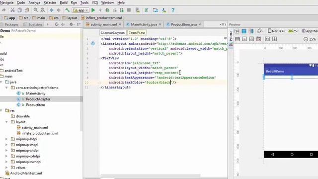Click the Make Project hammer icon
The width and height of the screenshot is (318, 179).
coord(68,10)
